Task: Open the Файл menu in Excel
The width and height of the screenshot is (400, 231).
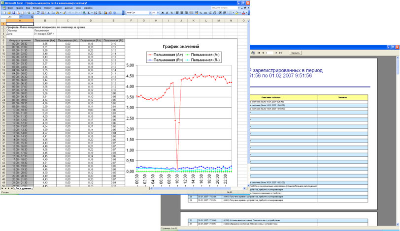Action: [10, 8]
